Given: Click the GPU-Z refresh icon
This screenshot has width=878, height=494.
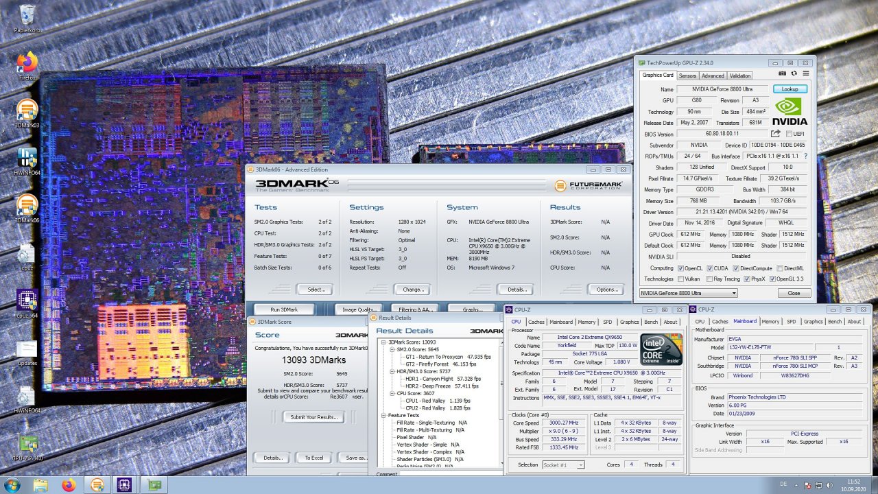Looking at the screenshot, I should [x=794, y=73].
